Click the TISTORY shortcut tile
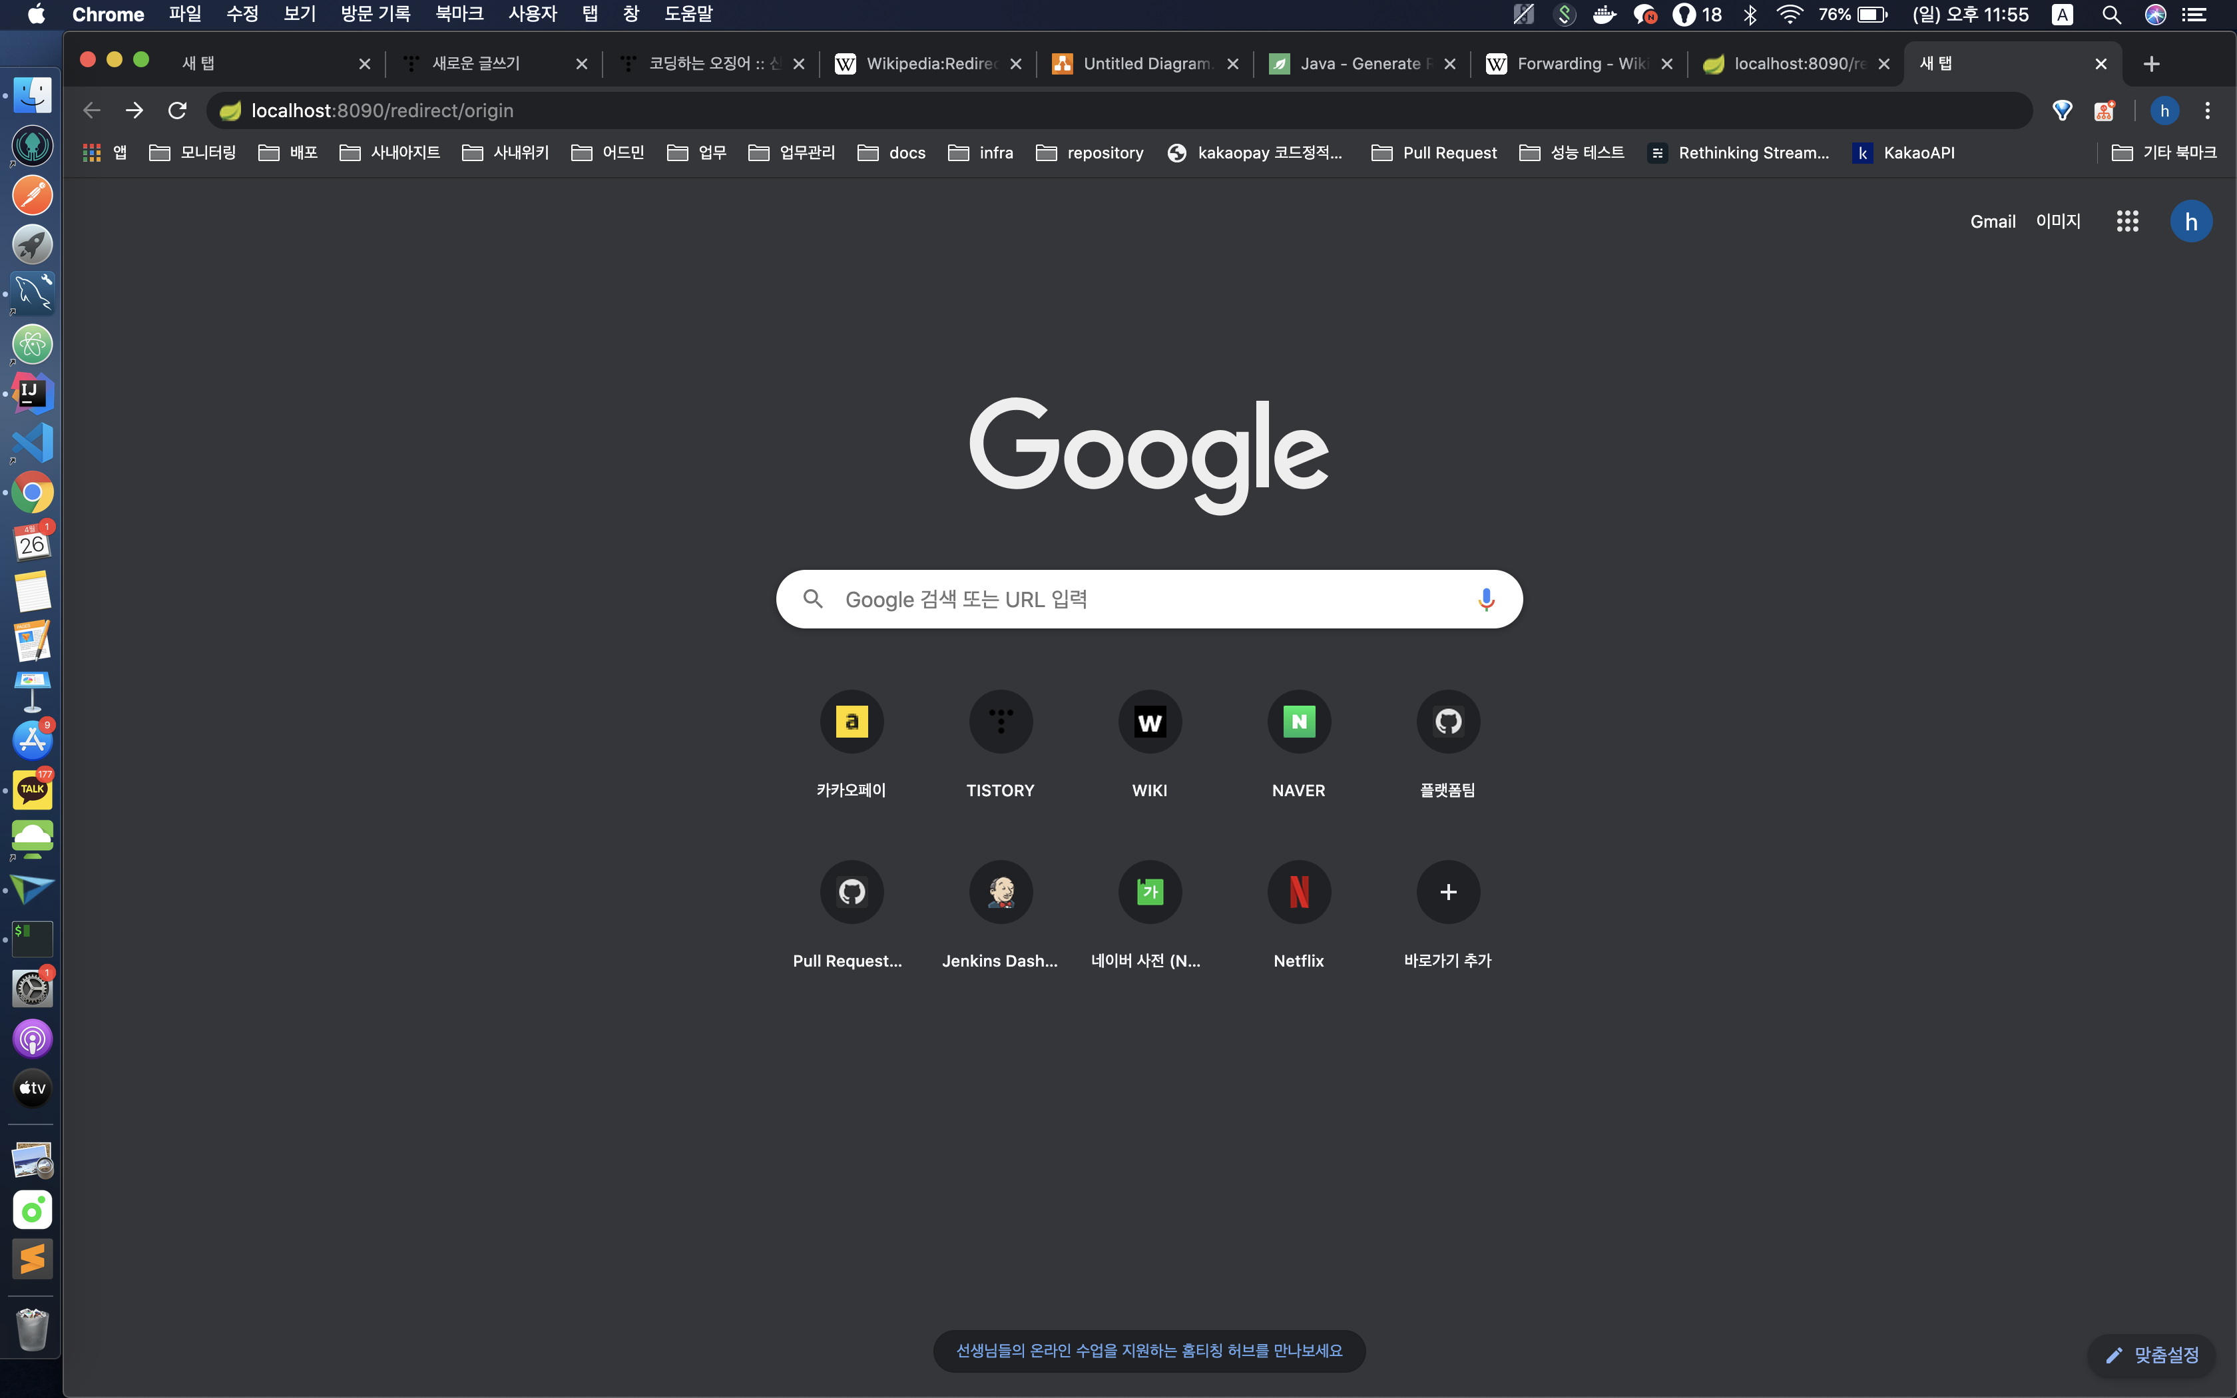Screen dimensions: 2237x1398 [1000, 722]
